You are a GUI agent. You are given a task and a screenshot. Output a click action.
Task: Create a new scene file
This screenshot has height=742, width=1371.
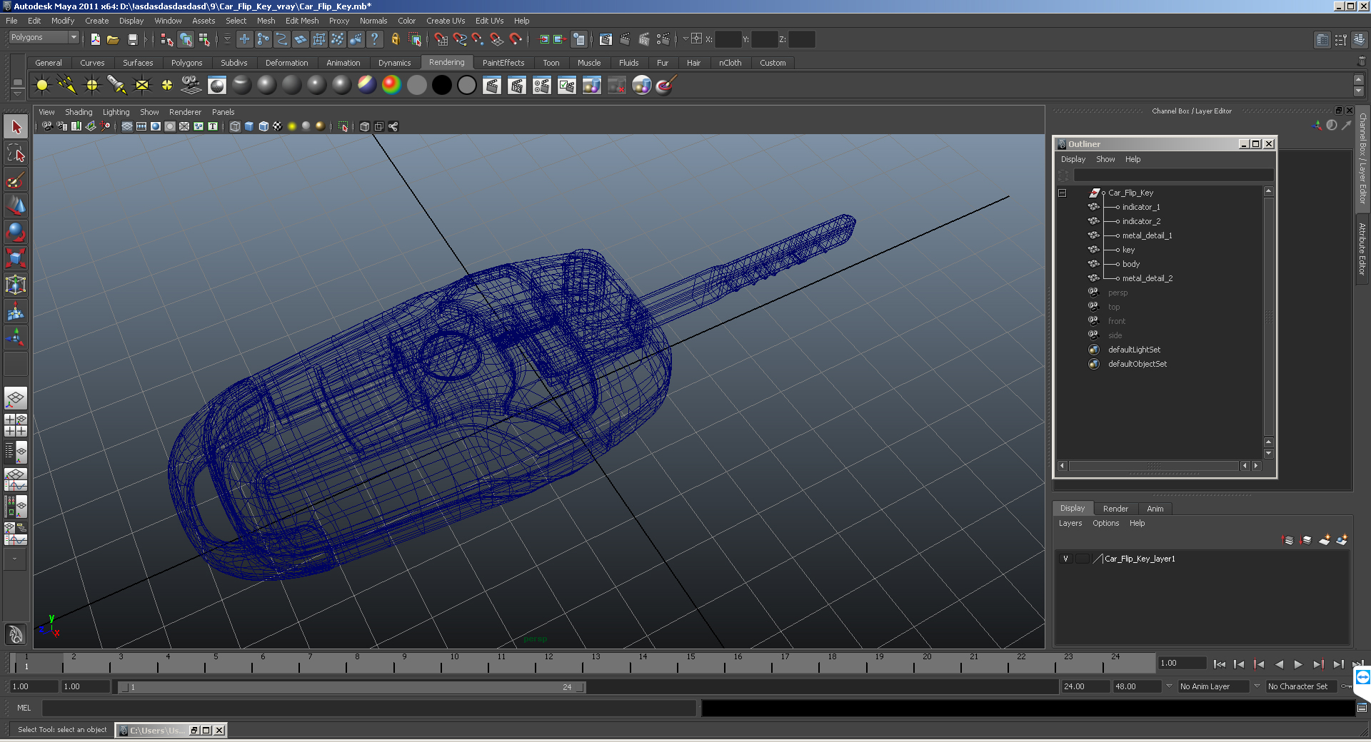click(95, 39)
